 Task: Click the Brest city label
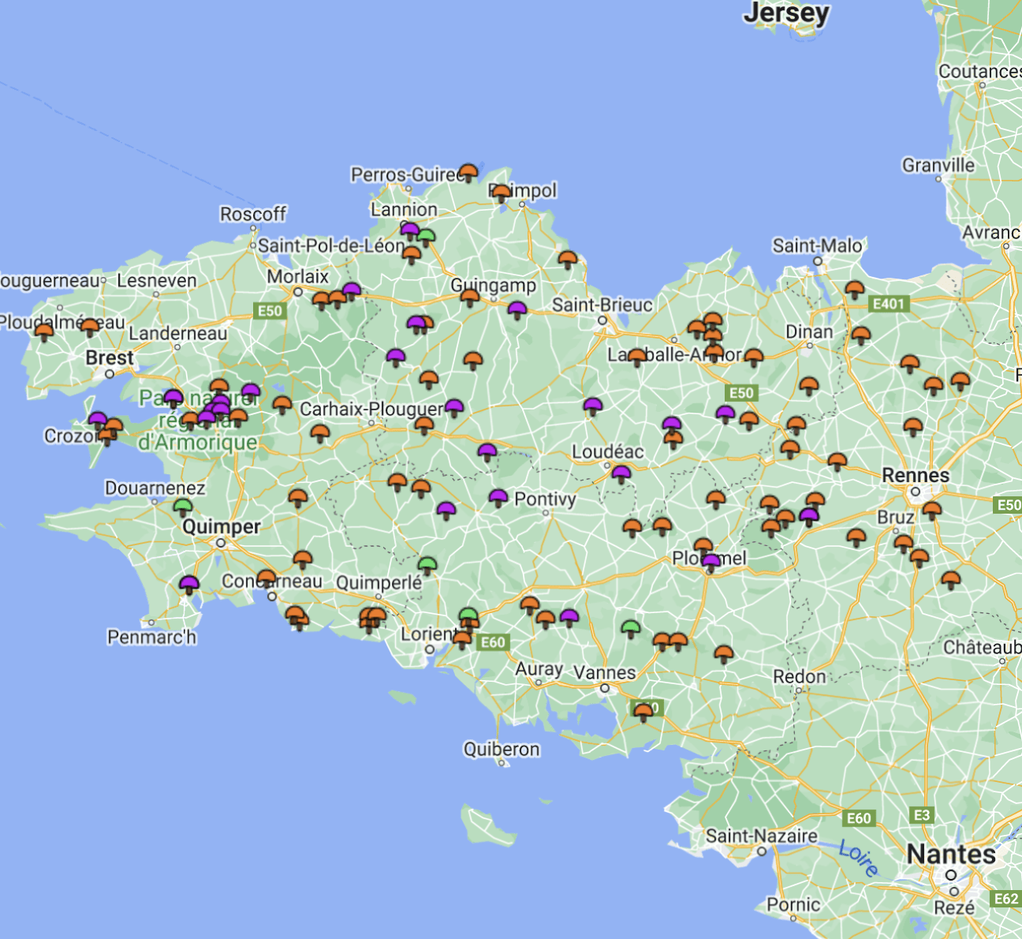coord(110,357)
